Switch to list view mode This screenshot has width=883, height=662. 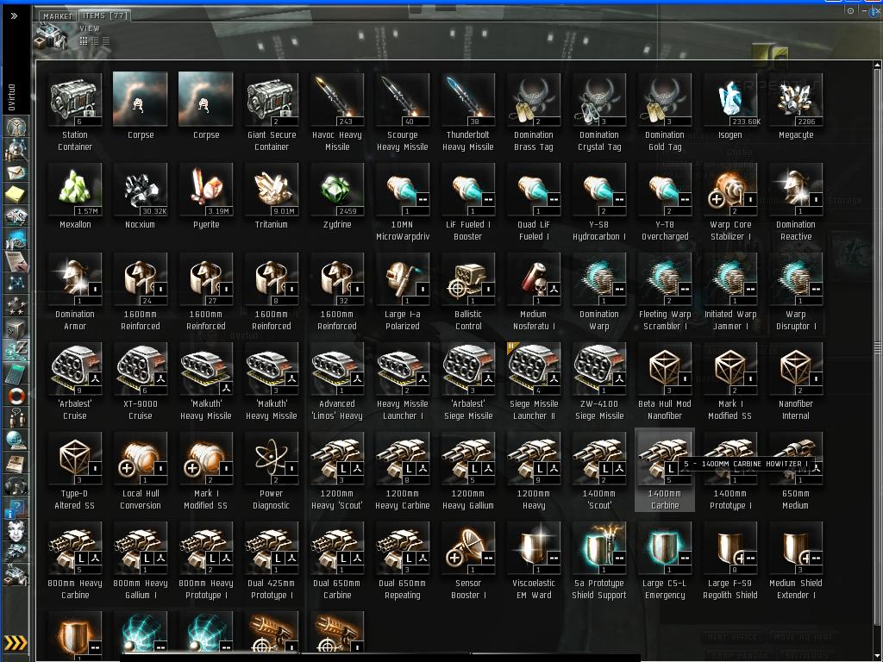106,41
